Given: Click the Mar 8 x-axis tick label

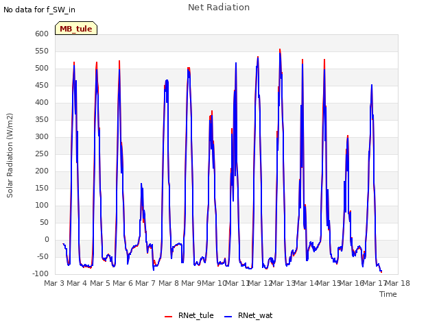Looking at the screenshot, I should (x=169, y=283).
